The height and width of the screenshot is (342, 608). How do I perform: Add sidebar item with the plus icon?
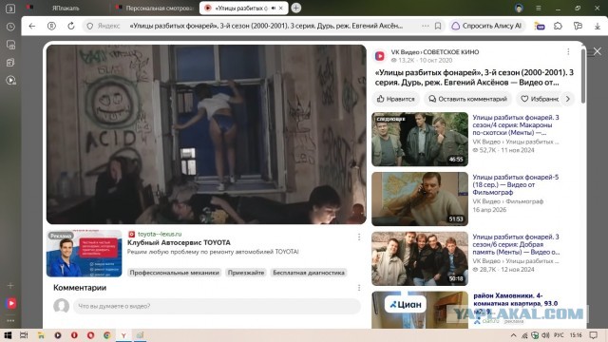(10, 286)
